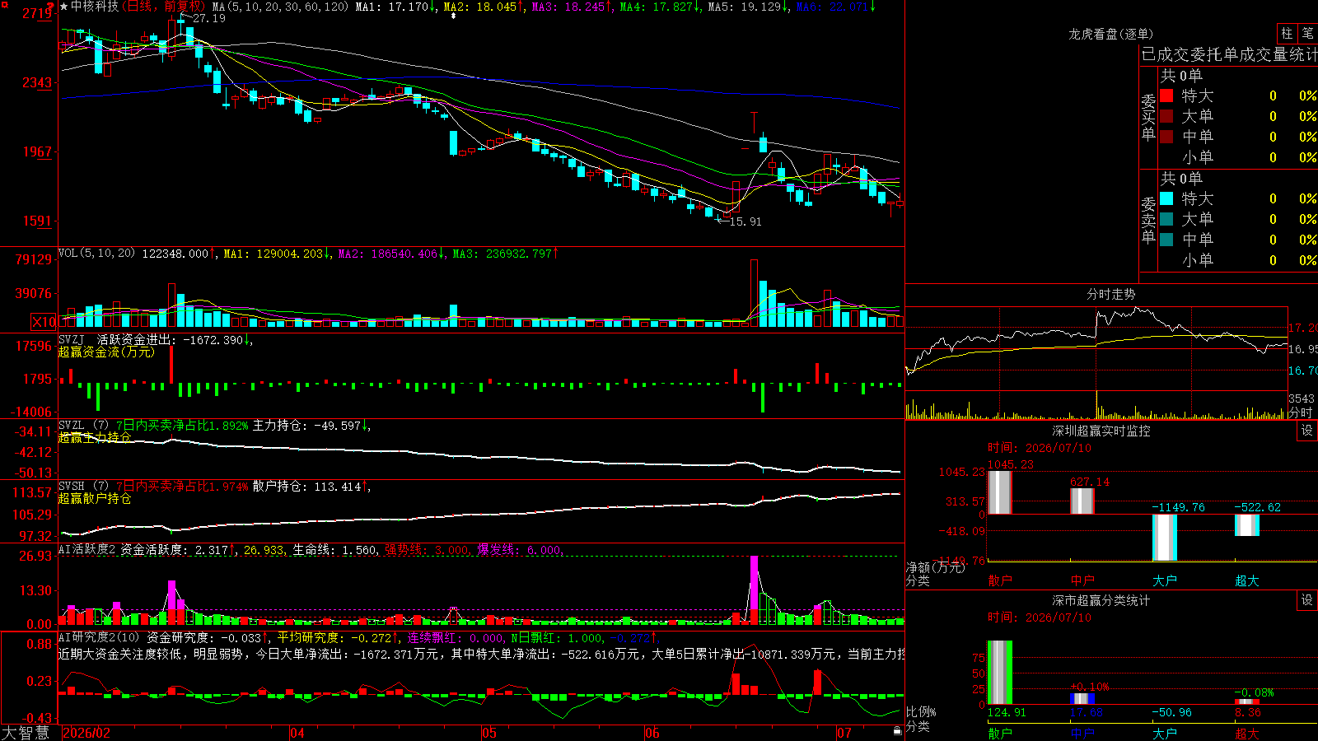
Task: Click the MA4: 17.827 value
Action: [x=661, y=7]
